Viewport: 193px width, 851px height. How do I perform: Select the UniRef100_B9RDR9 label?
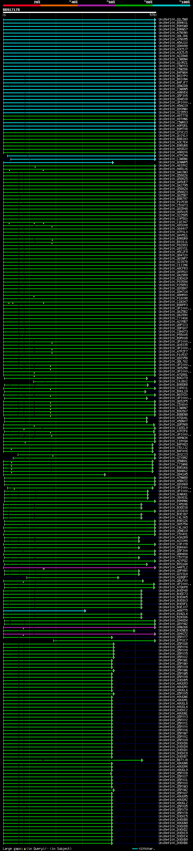173,238
